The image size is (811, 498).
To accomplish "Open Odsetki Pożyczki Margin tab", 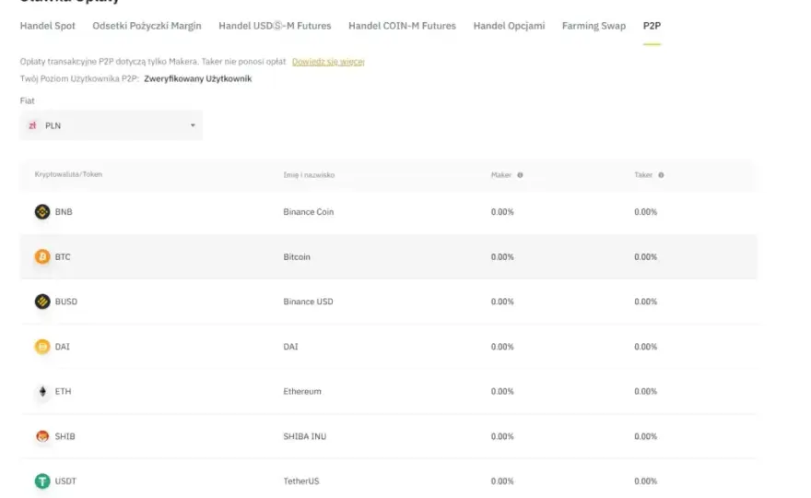I will (147, 26).
